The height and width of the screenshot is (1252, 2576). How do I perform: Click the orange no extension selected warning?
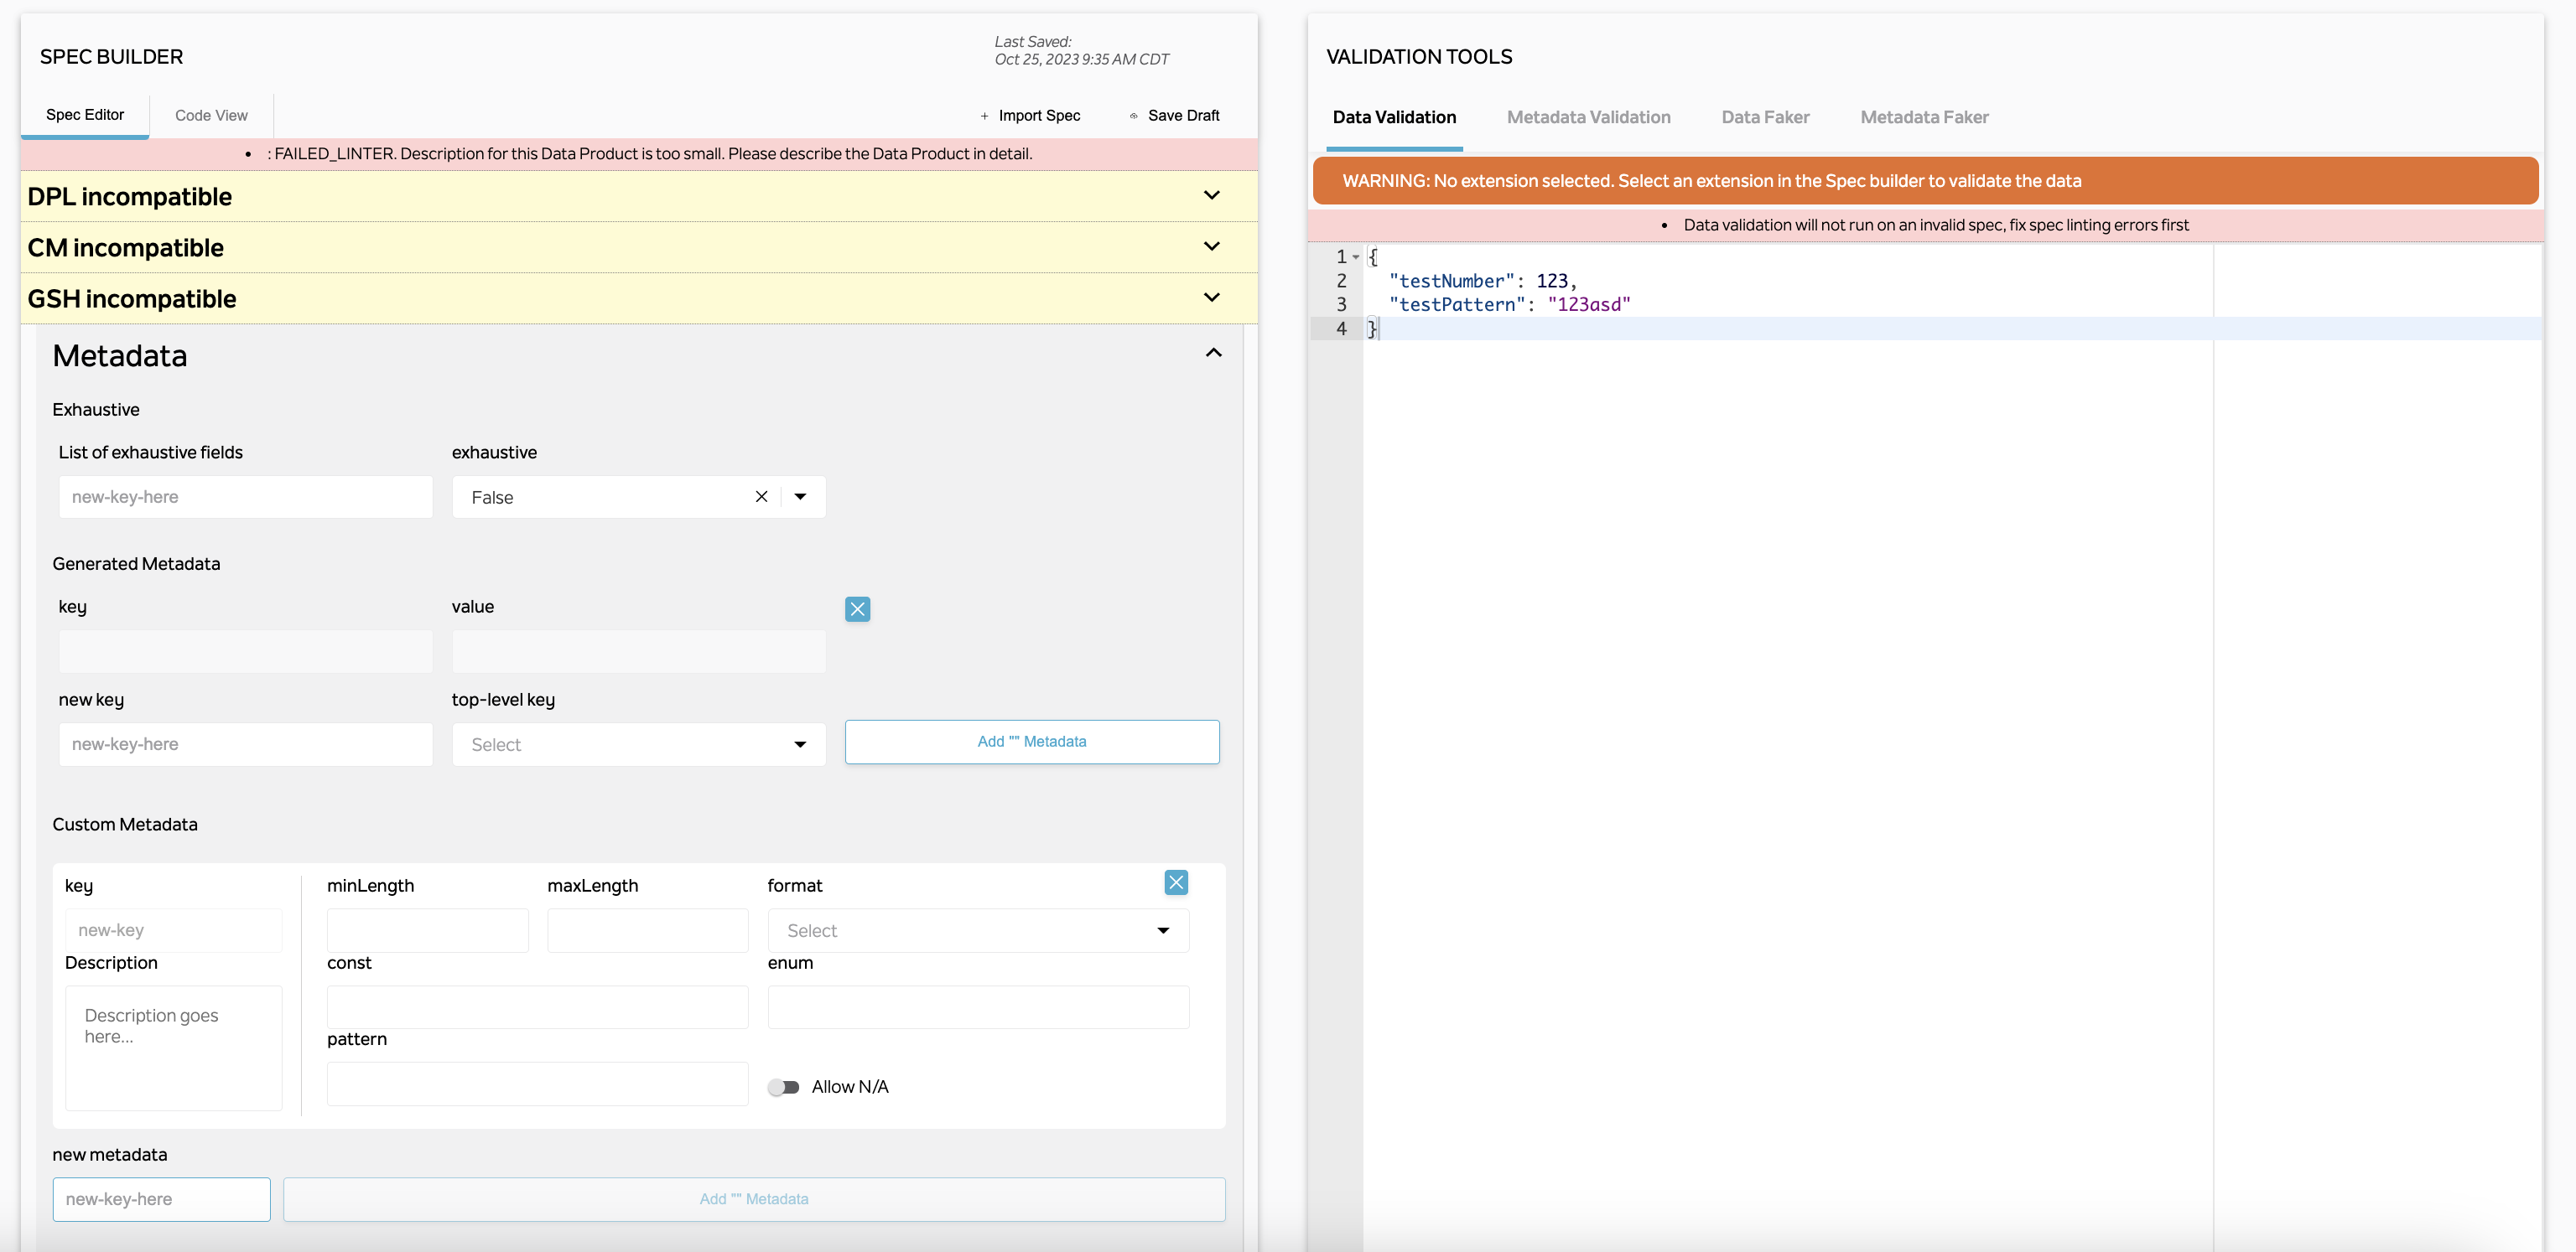[x=1925, y=181]
